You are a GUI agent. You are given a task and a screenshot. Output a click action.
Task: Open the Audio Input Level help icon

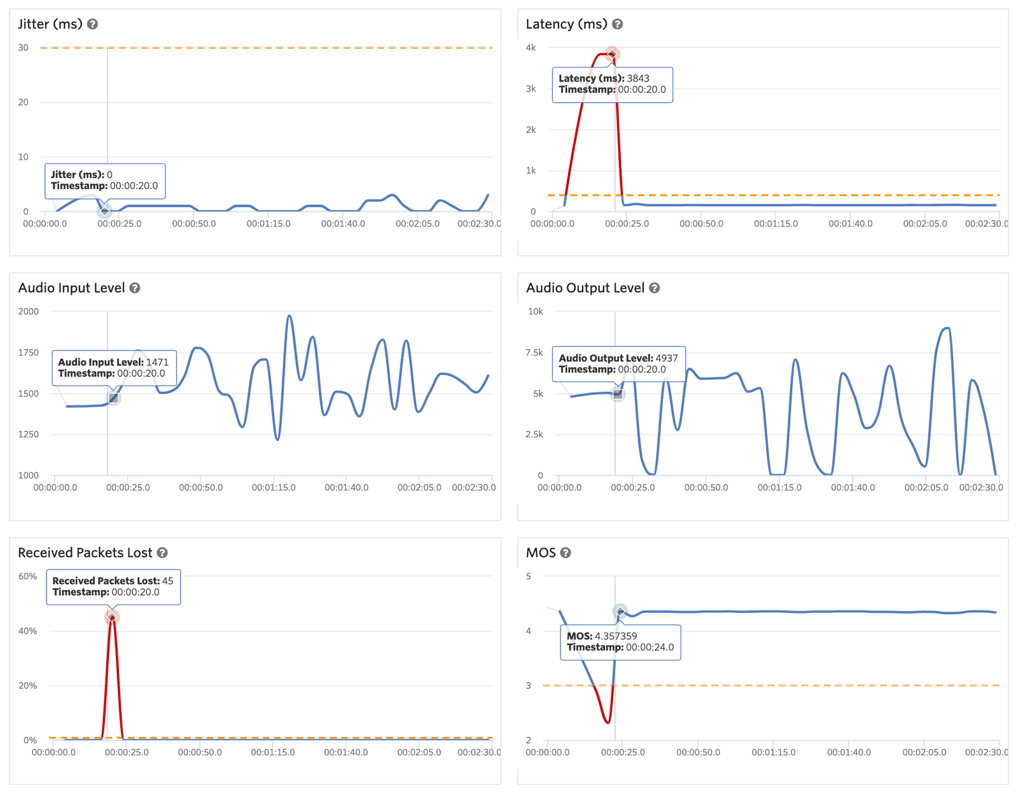click(134, 288)
